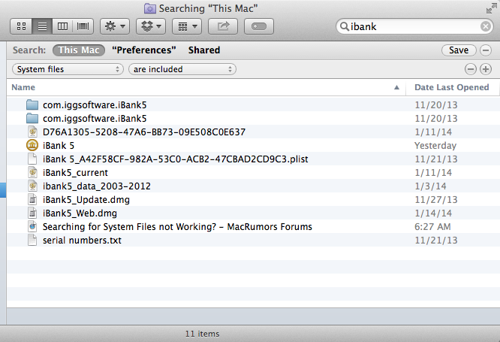The width and height of the screenshot is (500, 342).
Task: Open the Dropbox toolbar menu
Action: click(x=151, y=26)
